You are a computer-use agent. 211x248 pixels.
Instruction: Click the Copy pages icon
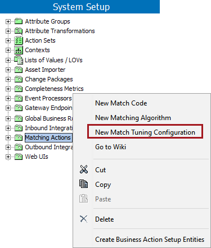click(83, 184)
